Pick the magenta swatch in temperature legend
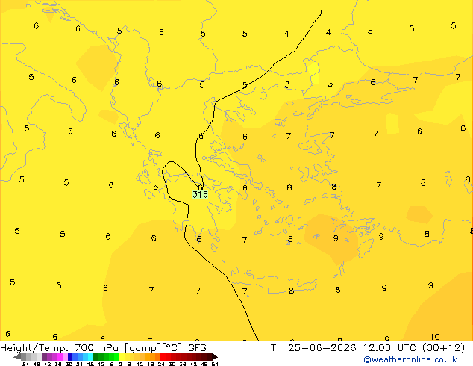The height and width of the screenshot is (366, 473). pyautogui.click(x=60, y=356)
